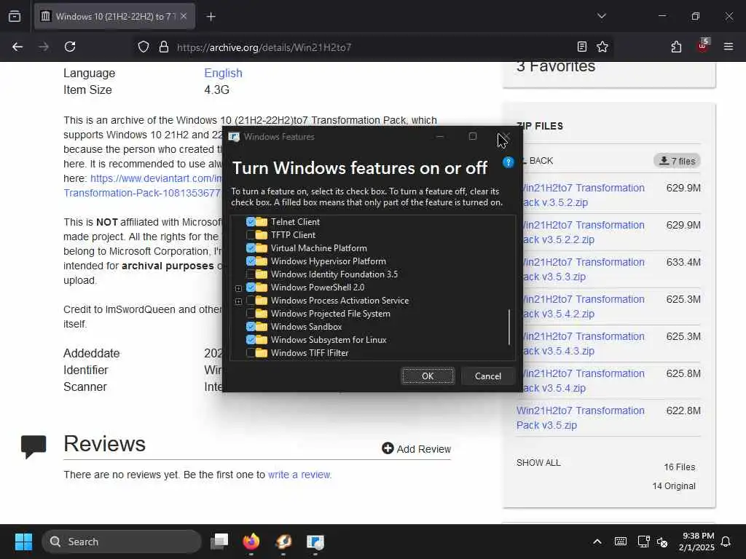The width and height of the screenshot is (746, 559).
Task: Toggle Windows PowerShell 2.0 checkbox
Action: click(x=251, y=288)
